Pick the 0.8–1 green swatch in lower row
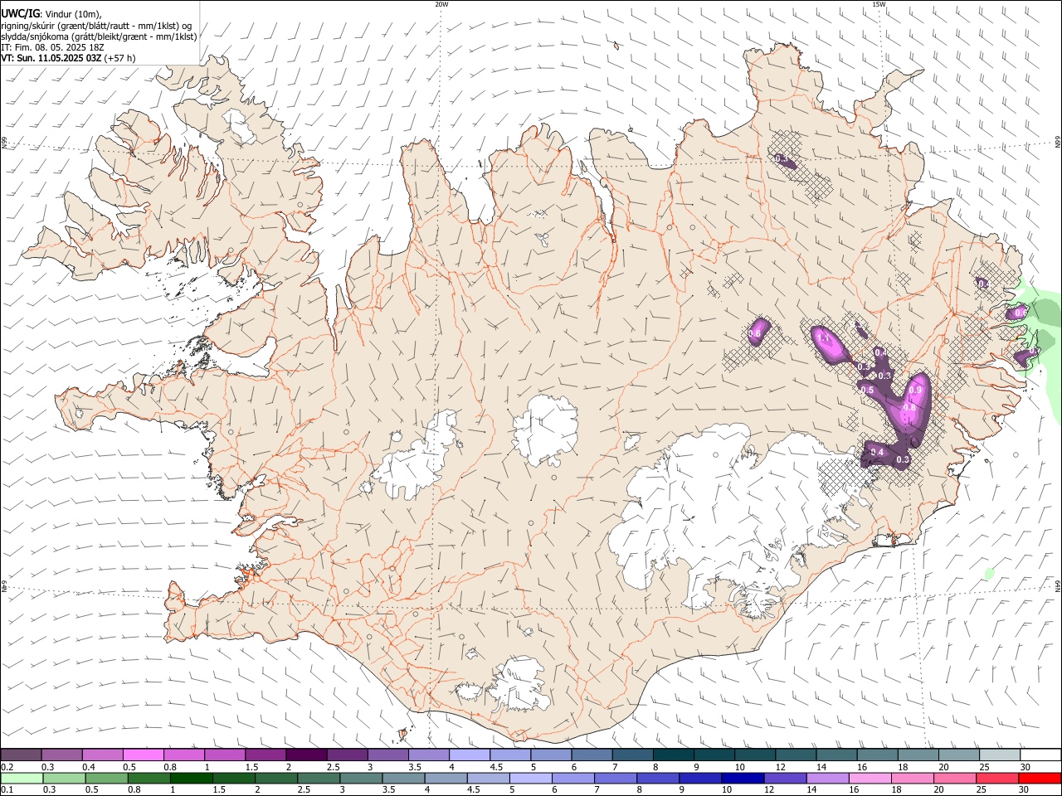The height and width of the screenshot is (796, 1062). [149, 778]
